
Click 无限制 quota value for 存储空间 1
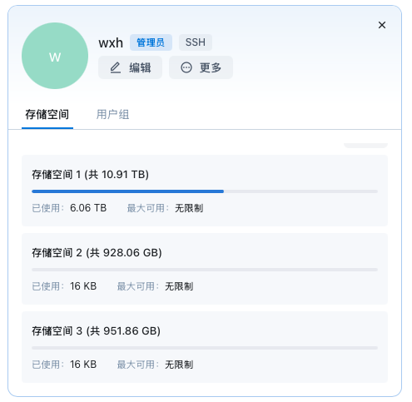(x=189, y=208)
